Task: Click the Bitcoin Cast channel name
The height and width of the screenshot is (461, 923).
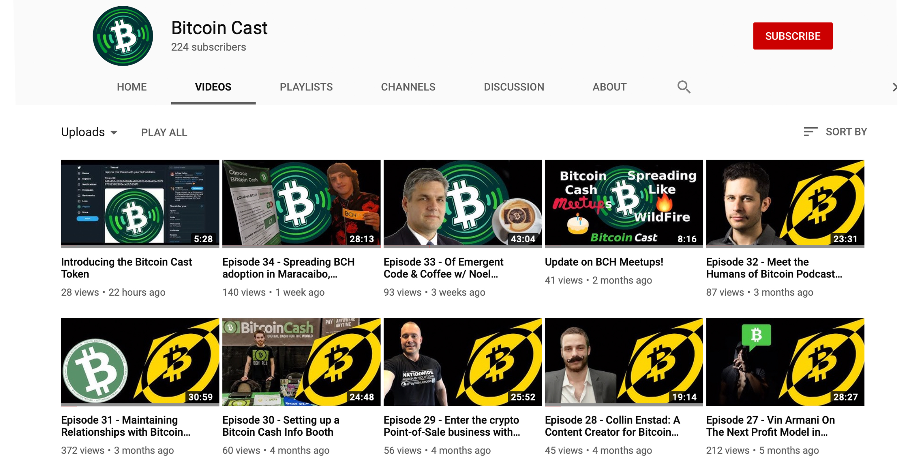Action: 219,28
